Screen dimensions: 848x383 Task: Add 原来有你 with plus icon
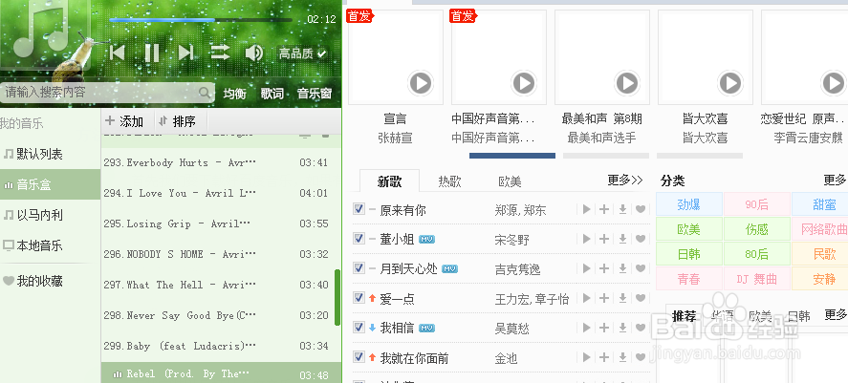click(x=604, y=209)
